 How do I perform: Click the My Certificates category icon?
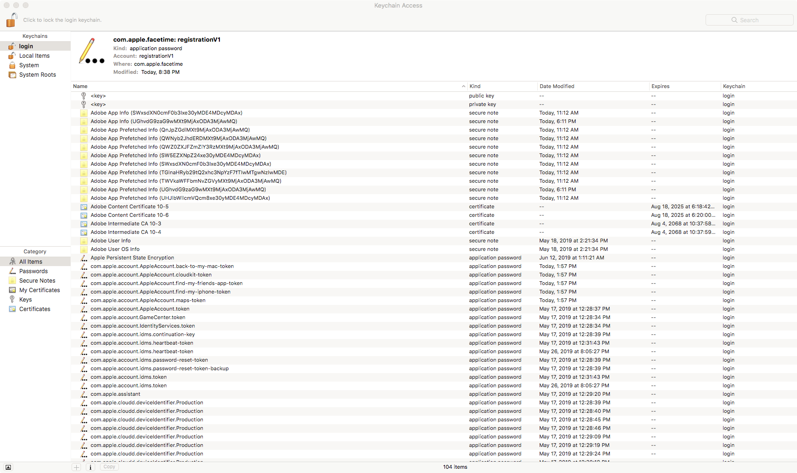[11, 290]
